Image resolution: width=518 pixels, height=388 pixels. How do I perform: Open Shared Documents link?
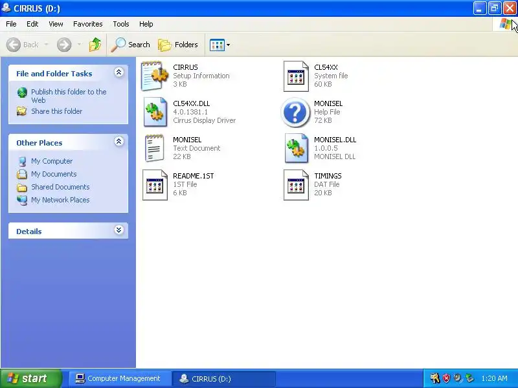[60, 187]
